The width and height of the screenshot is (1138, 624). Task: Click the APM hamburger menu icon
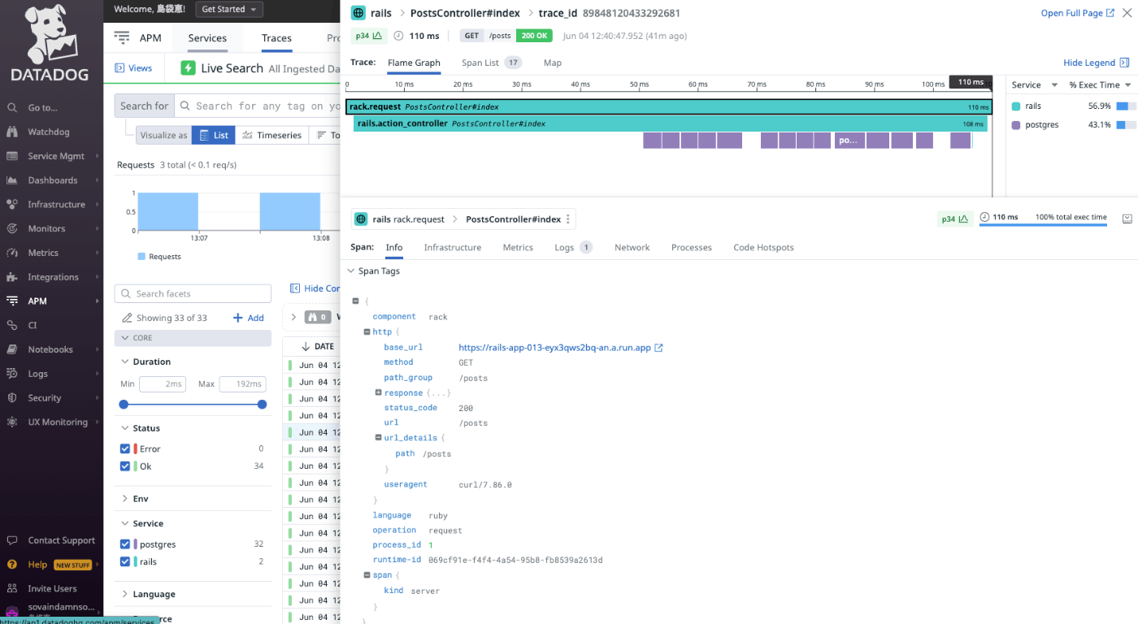tap(122, 37)
